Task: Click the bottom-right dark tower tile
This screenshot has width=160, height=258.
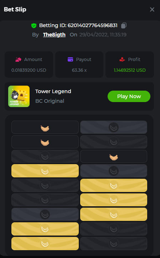Action: [x=114, y=243]
